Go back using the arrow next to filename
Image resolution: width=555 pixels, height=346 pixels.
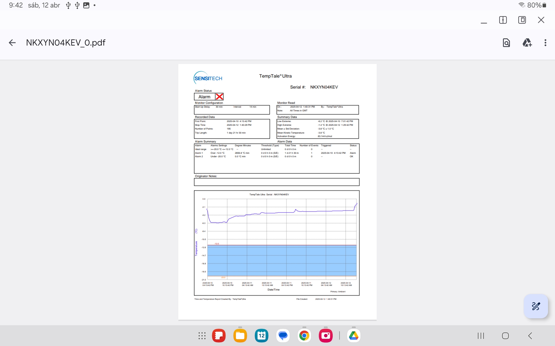pos(12,43)
